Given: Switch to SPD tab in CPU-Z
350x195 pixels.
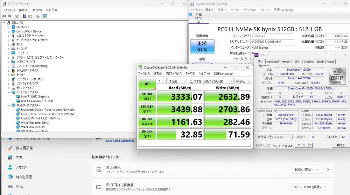Looking at the screenshot, I should (297, 62).
